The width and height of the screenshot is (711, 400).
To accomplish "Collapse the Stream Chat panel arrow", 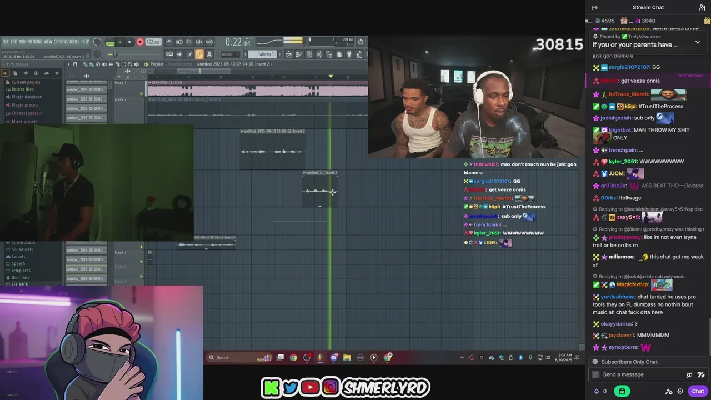I will (x=594, y=7).
